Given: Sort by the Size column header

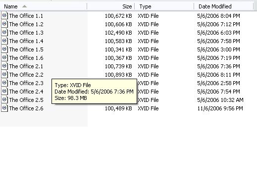Looking at the screenshot, I should click(x=111, y=6).
